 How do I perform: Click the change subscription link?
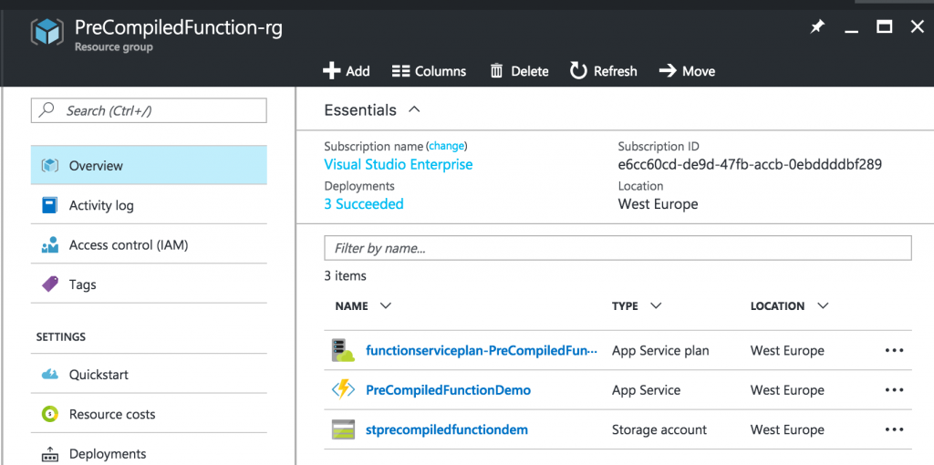pos(447,146)
